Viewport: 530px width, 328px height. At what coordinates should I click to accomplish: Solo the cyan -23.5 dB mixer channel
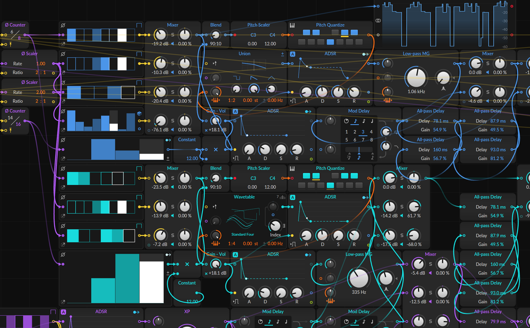pos(173,178)
